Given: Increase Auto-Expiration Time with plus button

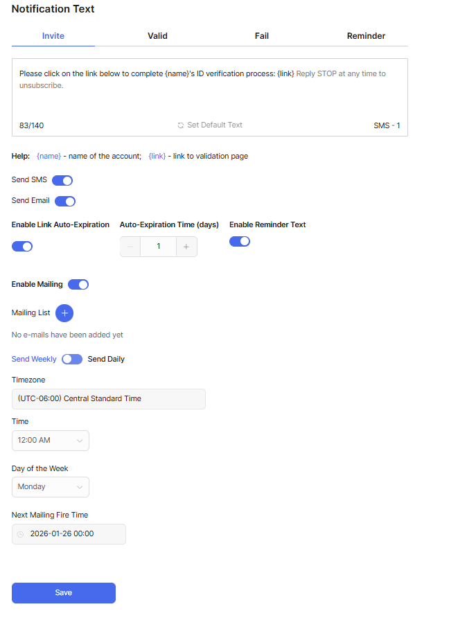Looking at the screenshot, I should click(x=186, y=247).
